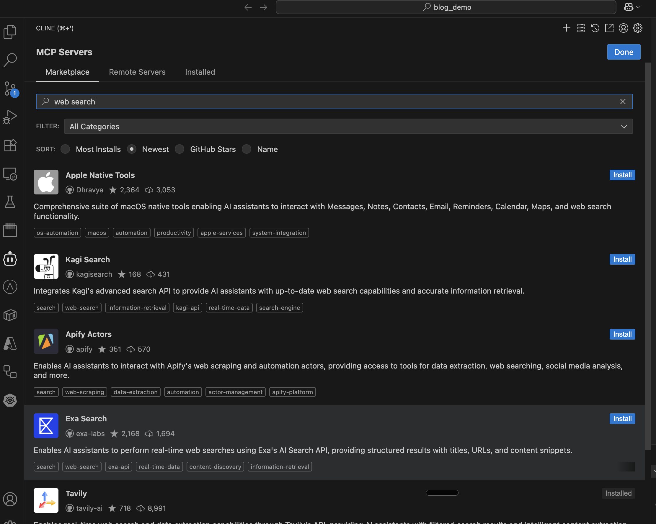This screenshot has width=656, height=524.
Task: Click the Apify Actors title
Action: [x=89, y=334]
